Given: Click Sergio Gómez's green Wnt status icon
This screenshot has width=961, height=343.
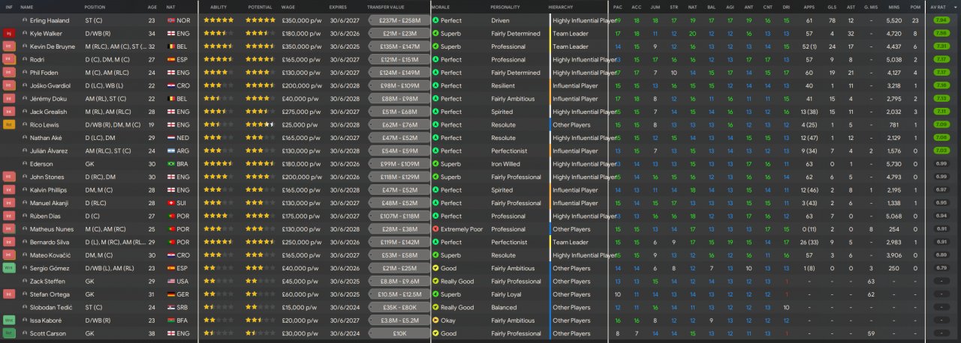Looking at the screenshot, I should pyautogui.click(x=9, y=268).
